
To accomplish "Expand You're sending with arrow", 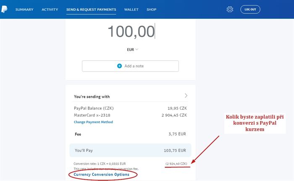I will pyautogui.click(x=186, y=96).
